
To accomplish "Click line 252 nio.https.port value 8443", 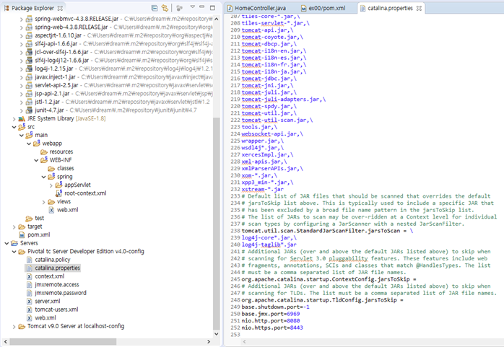I will click(x=296, y=328).
